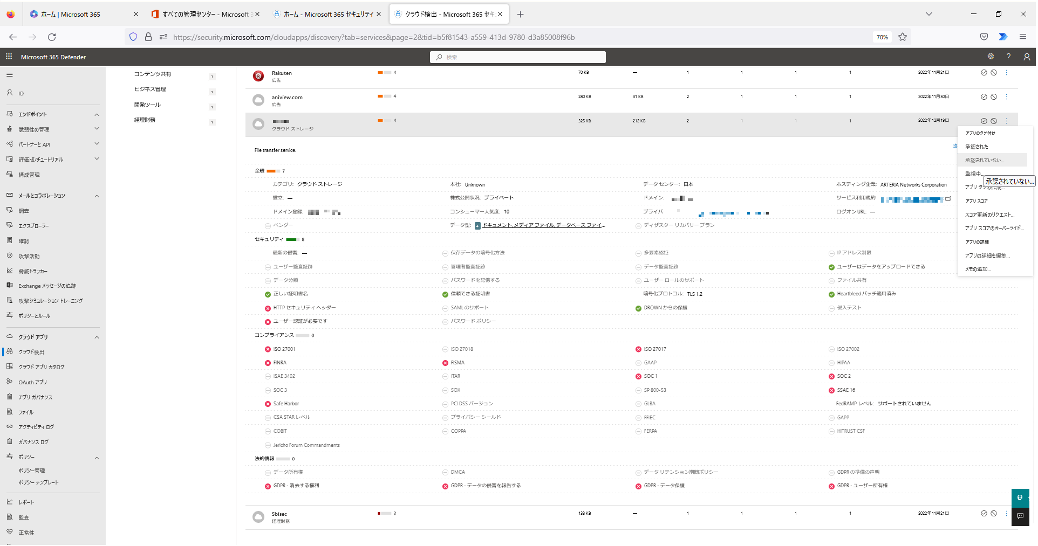This screenshot has height=546, width=1038.
Task: Filter by 経理財務 category
Action: (145, 120)
